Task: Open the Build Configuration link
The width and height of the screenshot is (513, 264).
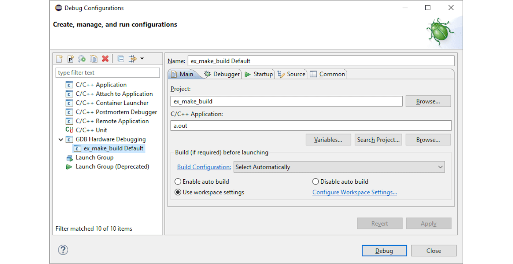Action: click(204, 167)
